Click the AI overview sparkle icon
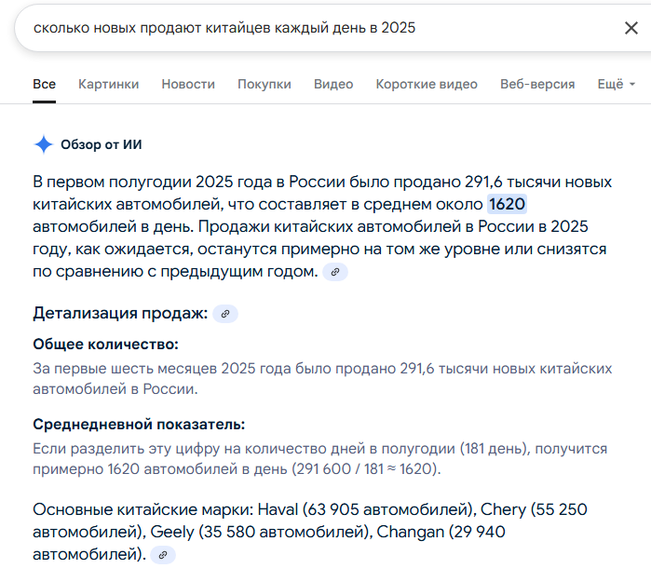The image size is (651, 582). (x=43, y=144)
